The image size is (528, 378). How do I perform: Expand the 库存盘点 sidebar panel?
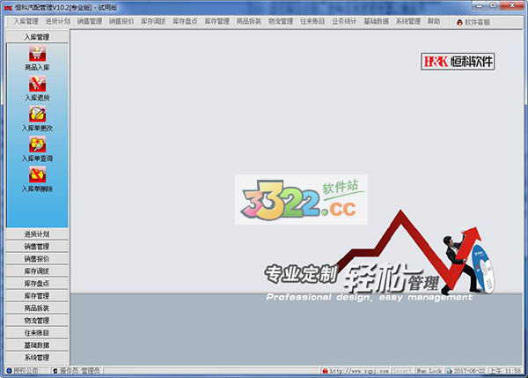tap(37, 283)
